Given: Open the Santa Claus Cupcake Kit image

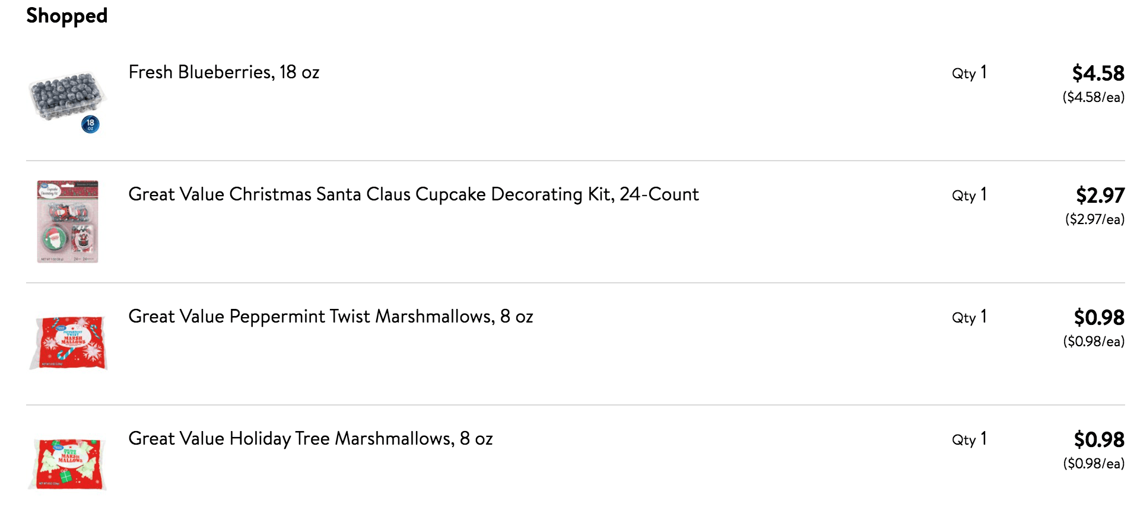Looking at the screenshot, I should (68, 222).
